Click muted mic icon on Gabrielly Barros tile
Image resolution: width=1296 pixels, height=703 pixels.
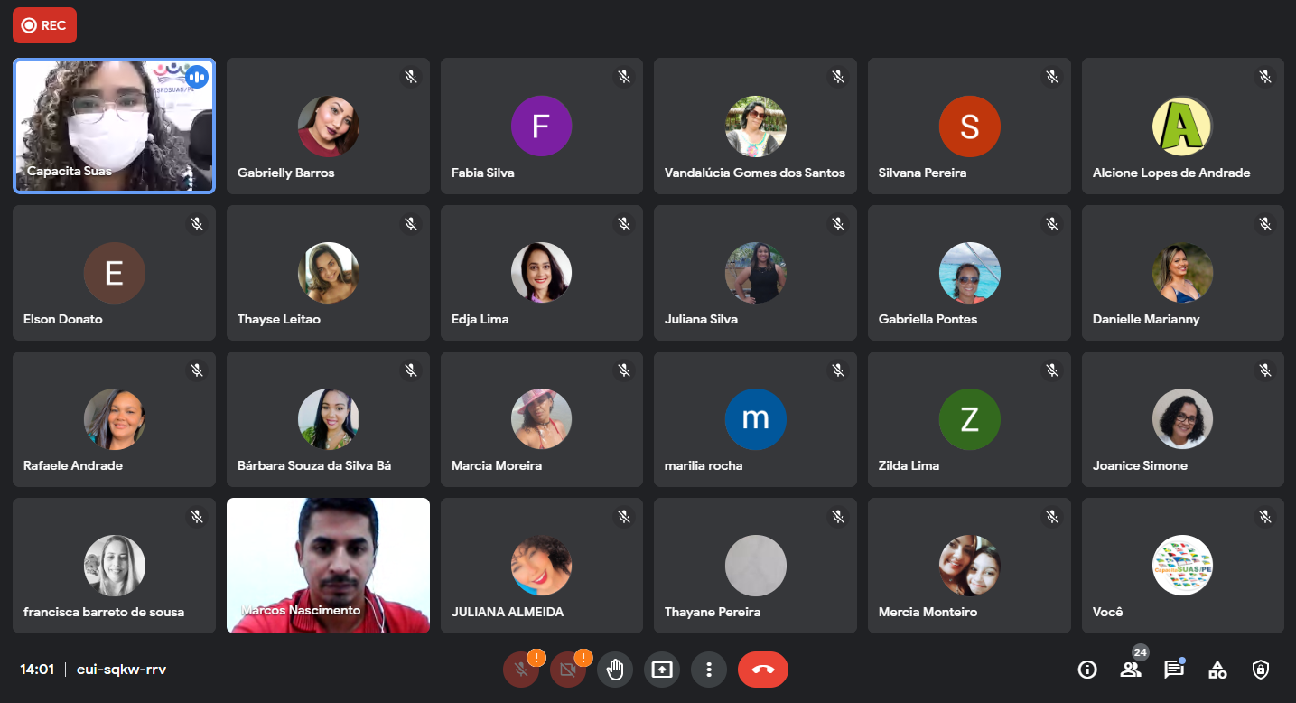tap(411, 77)
